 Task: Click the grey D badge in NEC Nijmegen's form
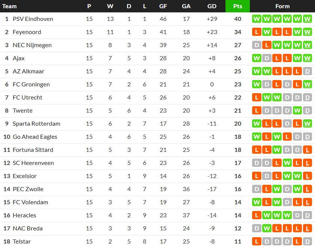pyautogui.click(x=257, y=45)
